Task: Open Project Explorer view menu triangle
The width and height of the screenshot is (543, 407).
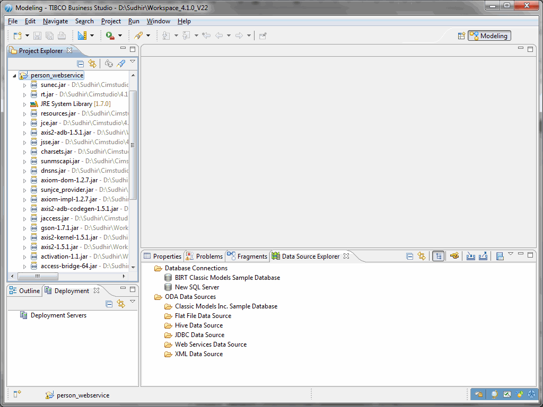Action: (132, 61)
